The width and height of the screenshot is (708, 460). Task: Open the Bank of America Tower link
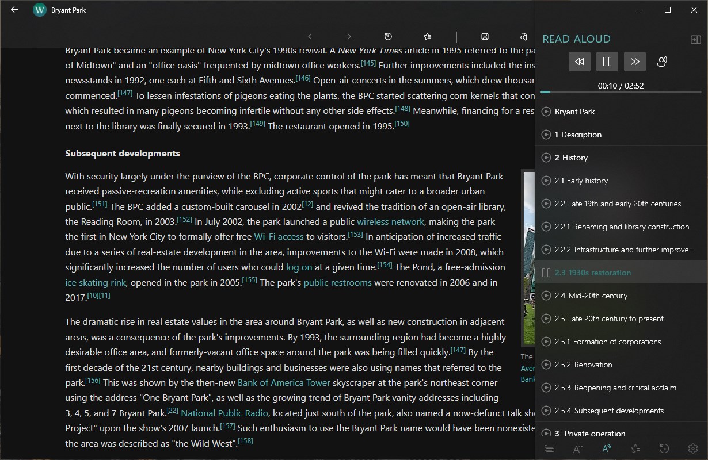click(x=284, y=382)
